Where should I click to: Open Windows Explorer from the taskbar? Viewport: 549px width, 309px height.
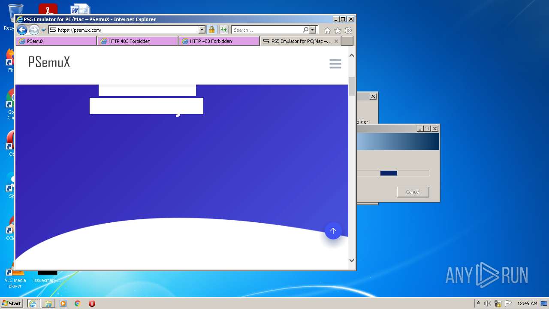(48, 303)
